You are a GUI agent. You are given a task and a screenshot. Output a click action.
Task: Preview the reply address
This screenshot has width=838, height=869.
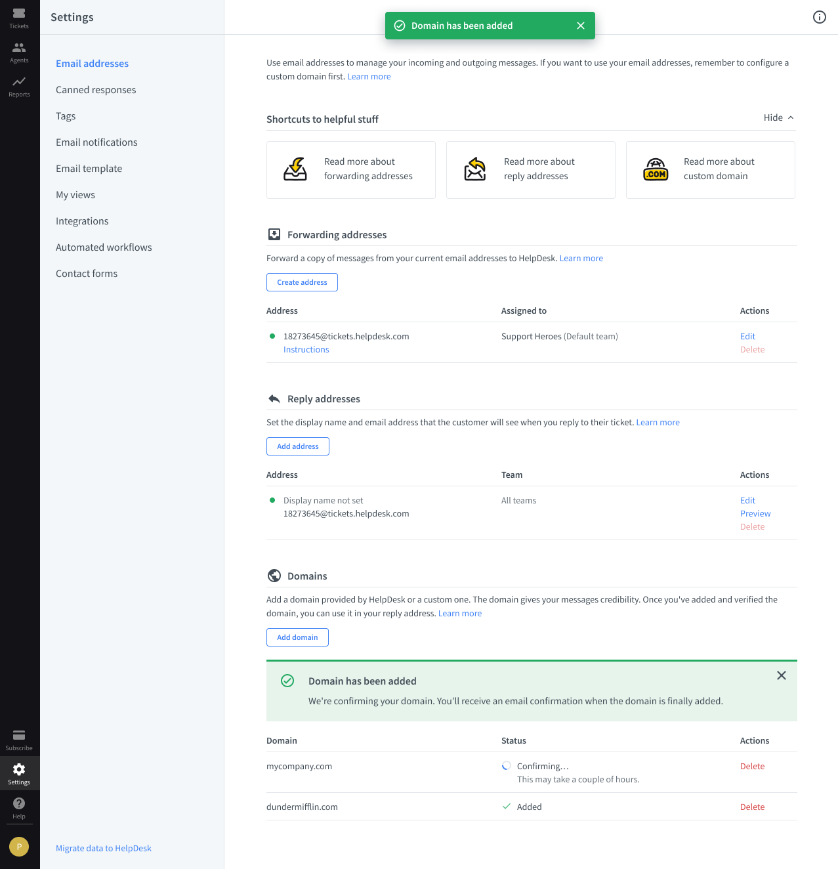[x=755, y=514]
